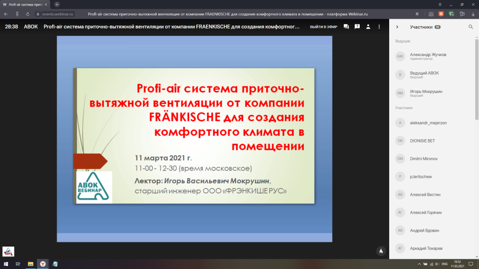479x269 pixels.
Task: Search participants with the magnifier icon
Action: (x=471, y=27)
